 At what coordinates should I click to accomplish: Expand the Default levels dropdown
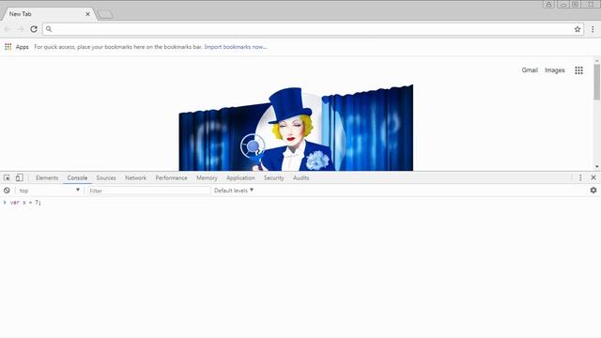click(234, 190)
